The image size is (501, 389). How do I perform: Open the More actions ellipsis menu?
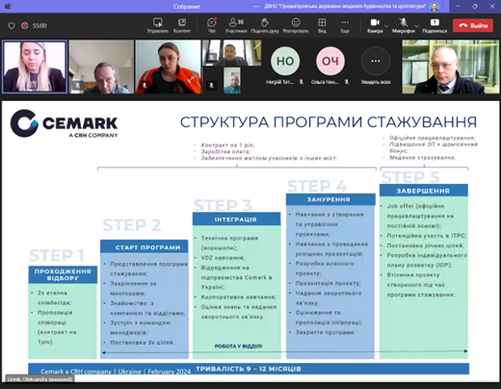(345, 25)
